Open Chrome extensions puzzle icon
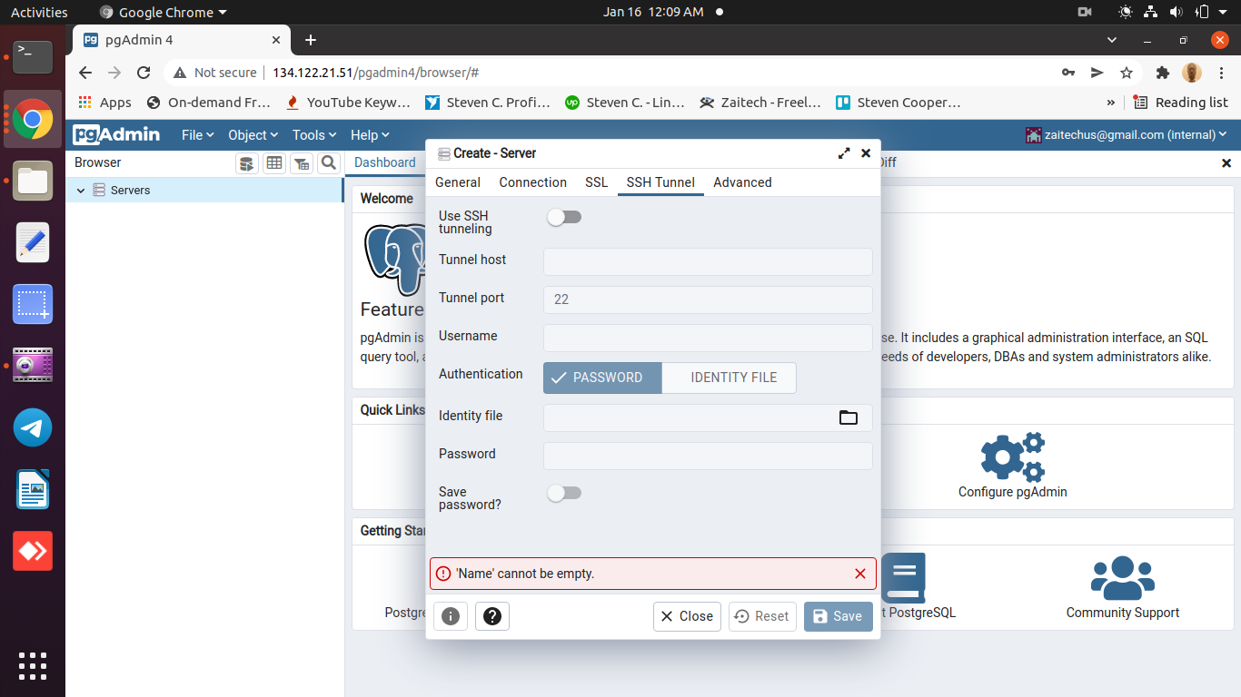 [x=1162, y=73]
